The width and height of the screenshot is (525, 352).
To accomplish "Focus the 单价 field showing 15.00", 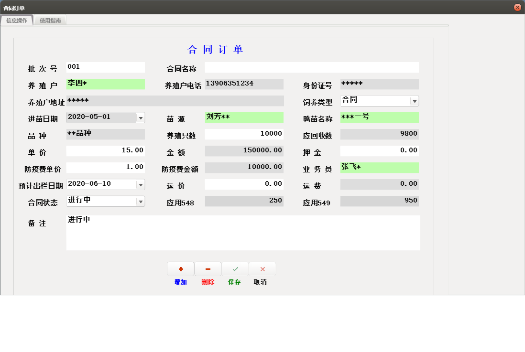I will click(105, 151).
